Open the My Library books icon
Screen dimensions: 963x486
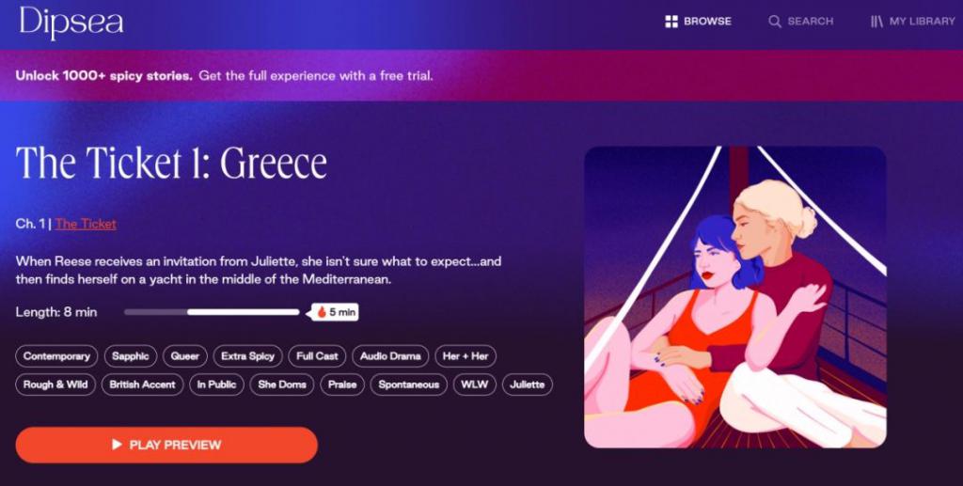[876, 22]
